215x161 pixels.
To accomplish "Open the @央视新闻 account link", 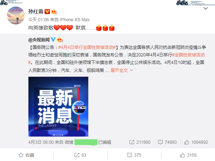I will 39,40.
